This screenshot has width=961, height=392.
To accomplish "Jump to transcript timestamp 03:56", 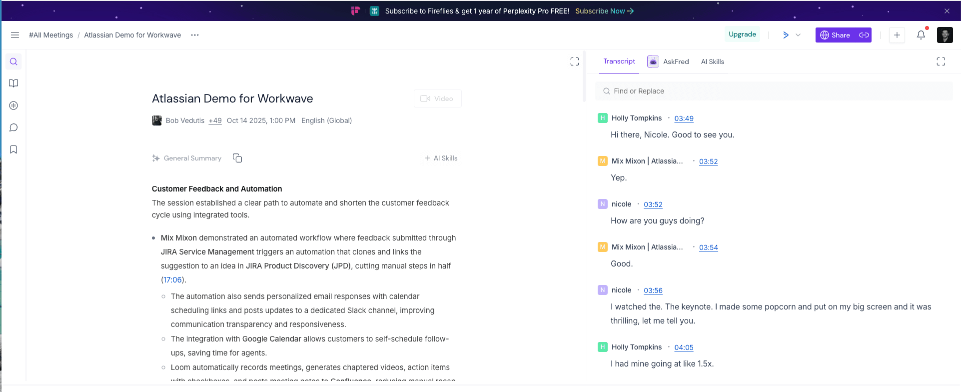I will [x=653, y=290].
